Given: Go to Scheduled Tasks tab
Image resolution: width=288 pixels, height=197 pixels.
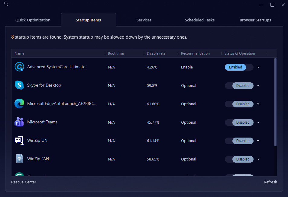Looking at the screenshot, I should click(x=200, y=20).
